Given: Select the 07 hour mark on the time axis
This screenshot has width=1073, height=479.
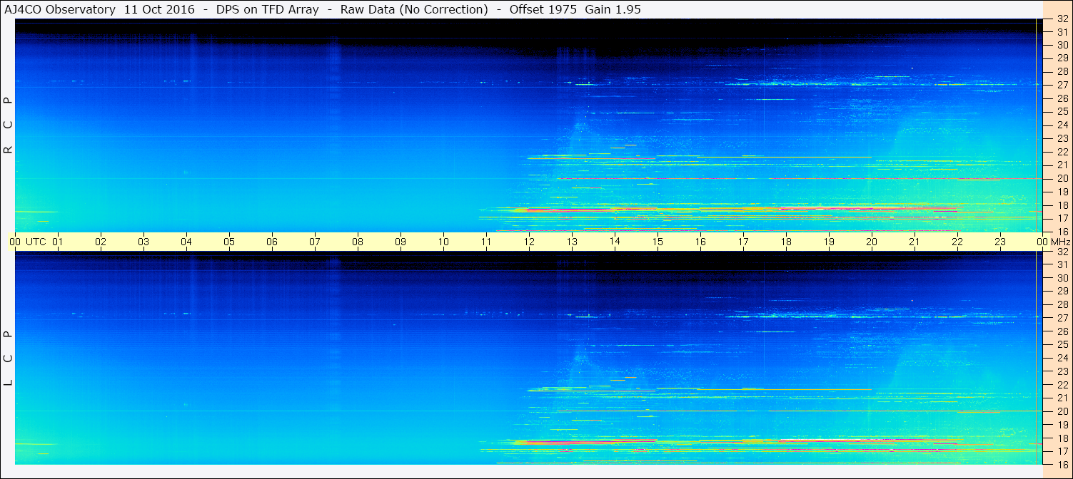Looking at the screenshot, I should point(315,242).
